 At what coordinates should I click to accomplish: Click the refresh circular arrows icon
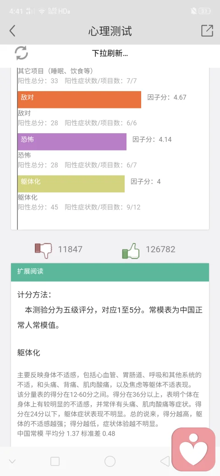click(x=21, y=53)
